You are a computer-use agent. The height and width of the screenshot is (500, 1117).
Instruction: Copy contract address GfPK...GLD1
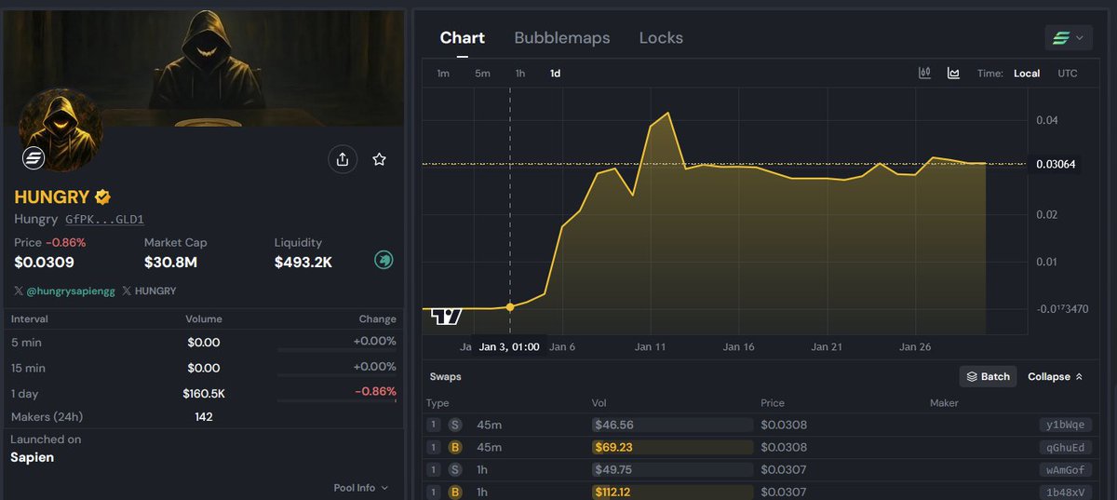click(x=104, y=219)
